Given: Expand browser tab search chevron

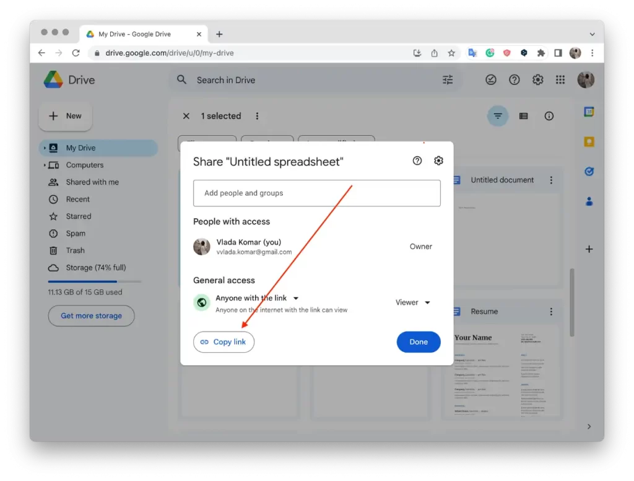Looking at the screenshot, I should pos(592,35).
